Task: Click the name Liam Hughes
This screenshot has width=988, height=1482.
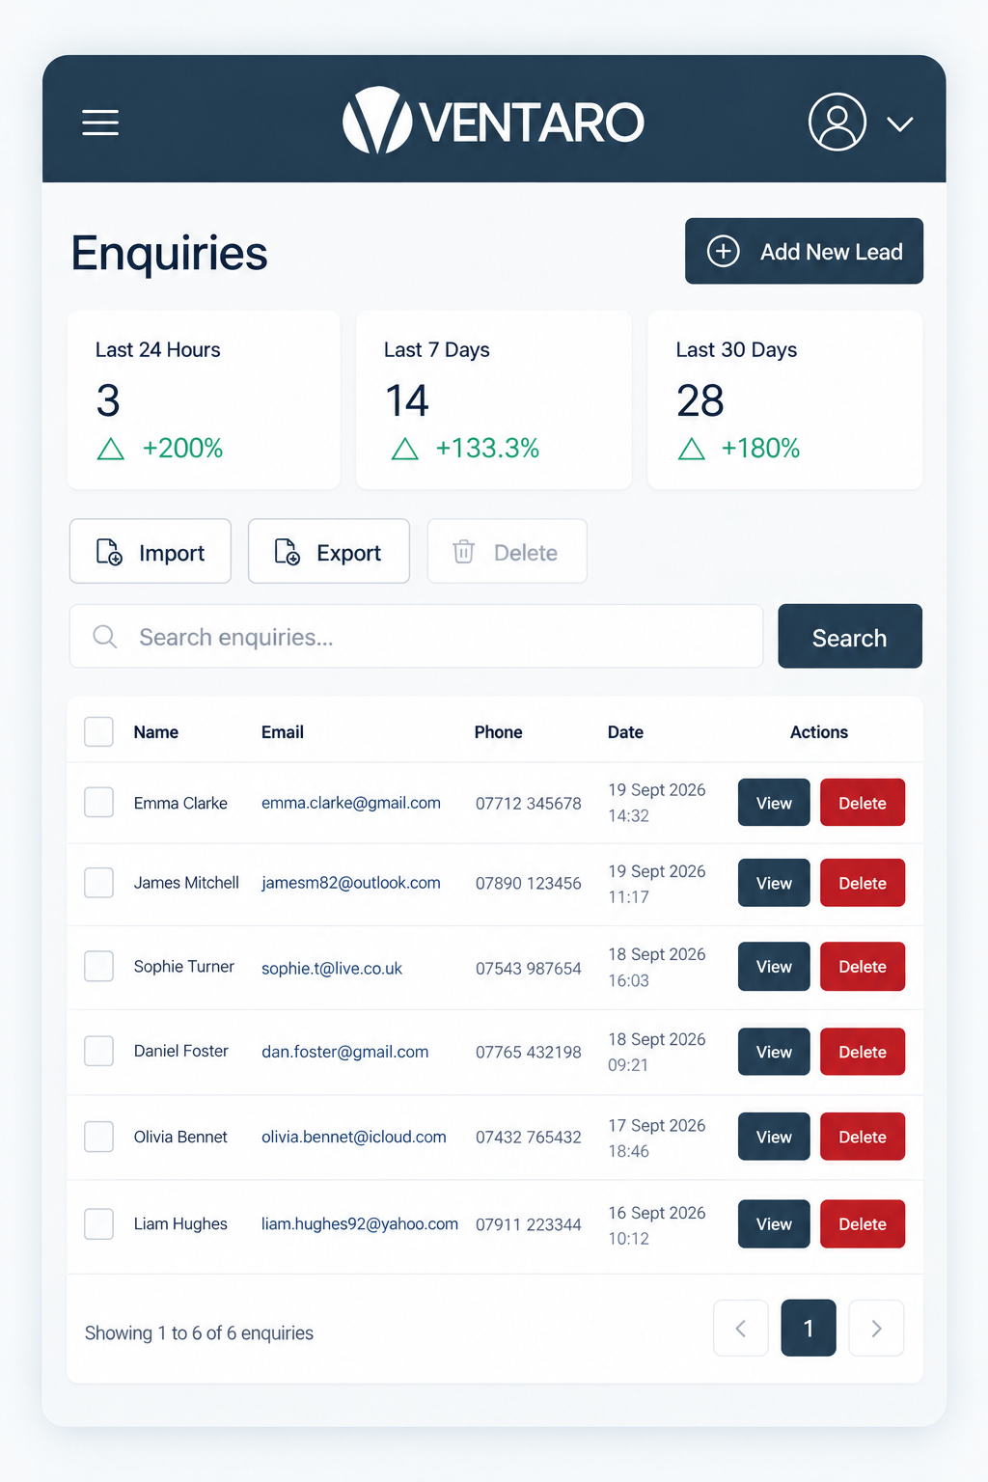Action: tap(180, 1223)
